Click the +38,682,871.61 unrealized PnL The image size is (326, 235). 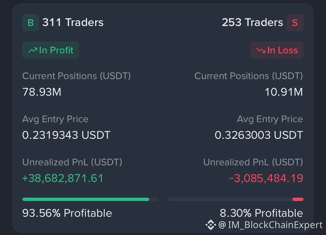pyautogui.click(x=63, y=178)
